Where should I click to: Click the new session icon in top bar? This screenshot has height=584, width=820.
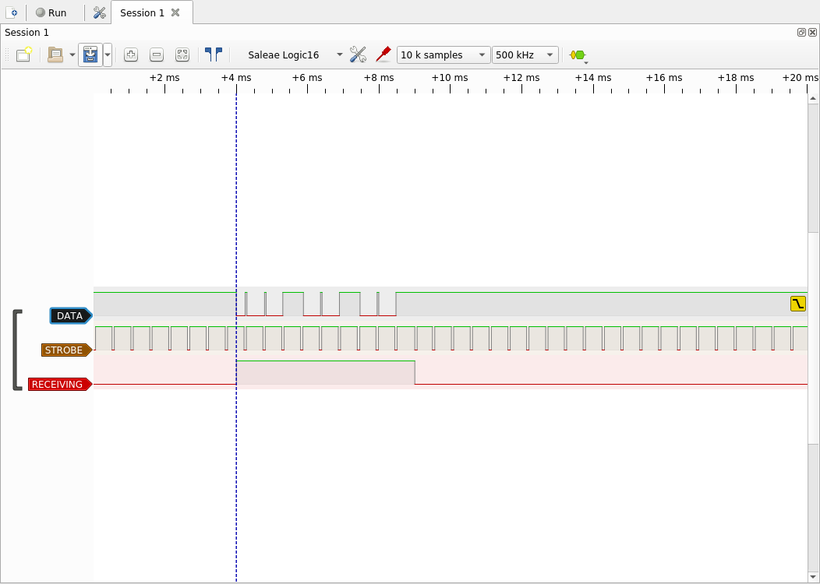(x=12, y=12)
